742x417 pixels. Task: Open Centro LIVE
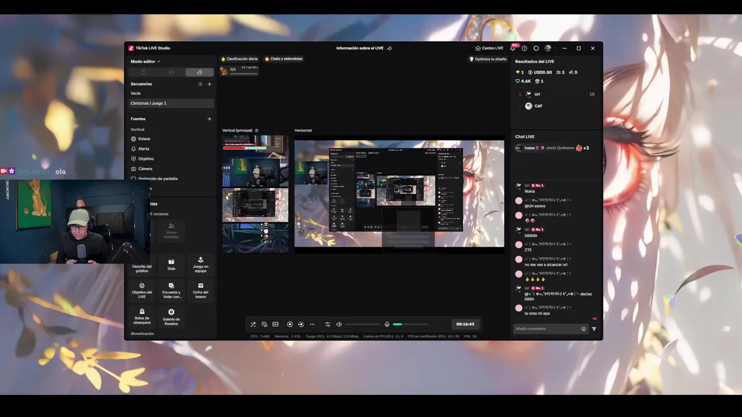489,48
